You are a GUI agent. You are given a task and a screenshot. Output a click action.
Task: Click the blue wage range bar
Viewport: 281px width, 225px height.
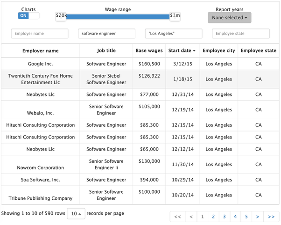[118, 17]
